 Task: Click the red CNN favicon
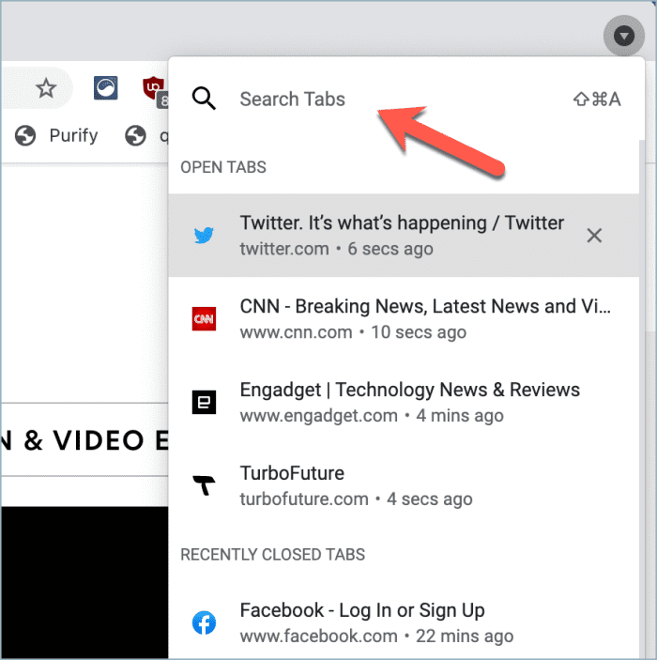coord(204,319)
